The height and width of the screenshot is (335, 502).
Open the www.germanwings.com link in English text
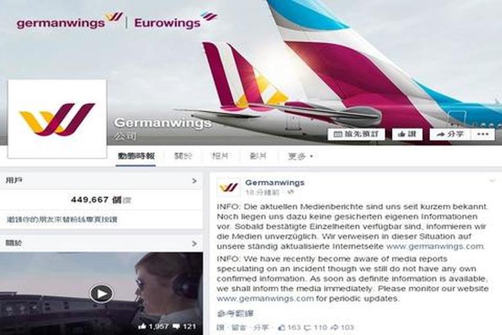click(x=265, y=298)
